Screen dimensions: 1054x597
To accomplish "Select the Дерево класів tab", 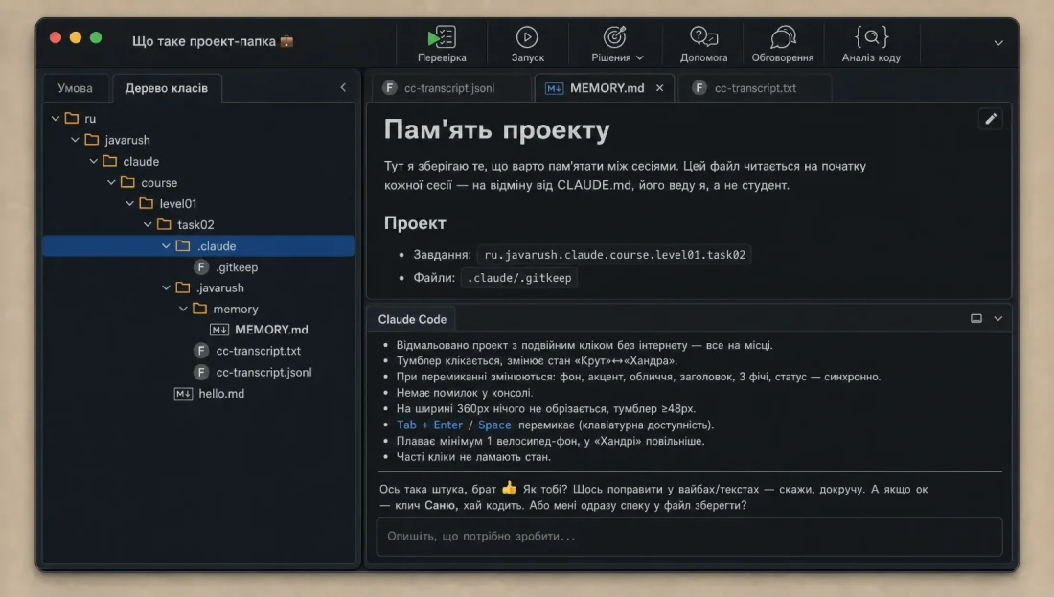I will tap(166, 88).
